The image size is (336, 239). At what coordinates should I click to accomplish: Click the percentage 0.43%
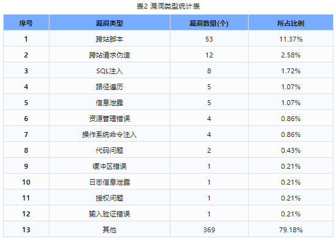(291, 150)
